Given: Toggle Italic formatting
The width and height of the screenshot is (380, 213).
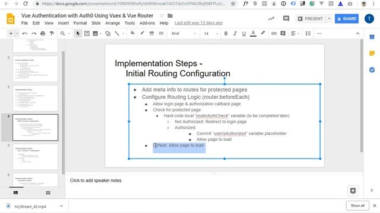Looking at the screenshot, I should point(235,34).
